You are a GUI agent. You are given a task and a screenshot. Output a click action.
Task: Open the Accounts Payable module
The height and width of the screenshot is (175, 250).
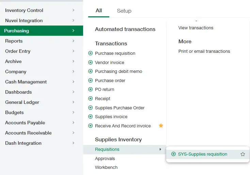tap(25, 123)
